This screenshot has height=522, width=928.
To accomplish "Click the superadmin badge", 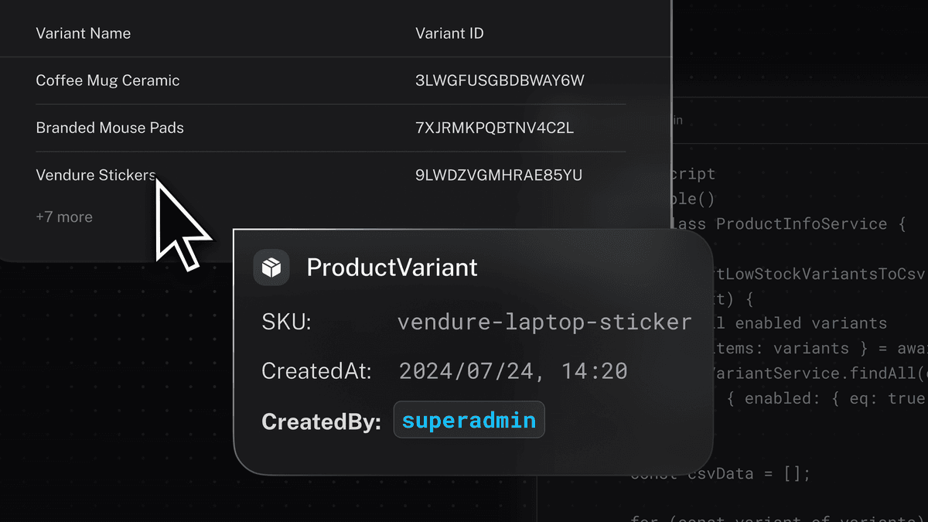I will click(x=469, y=421).
